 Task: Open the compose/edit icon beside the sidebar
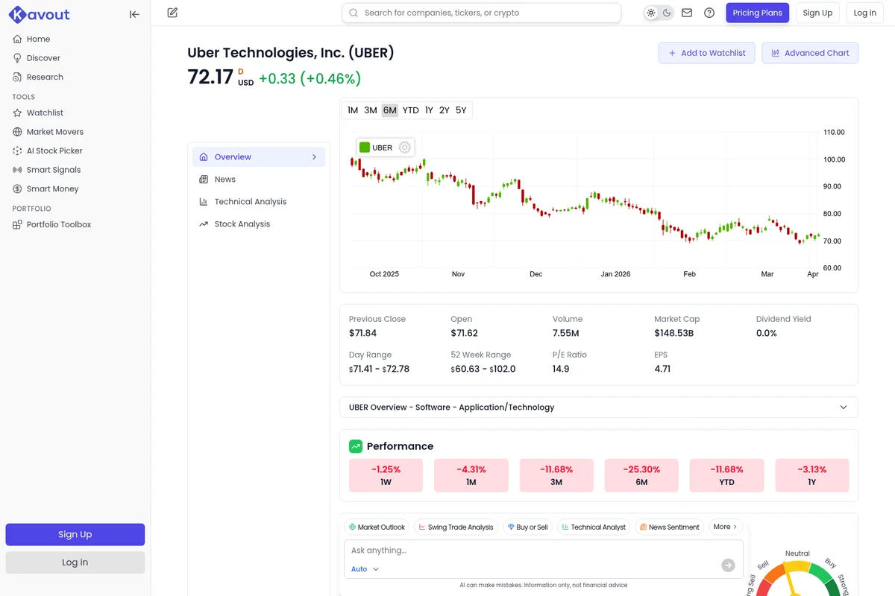(172, 13)
